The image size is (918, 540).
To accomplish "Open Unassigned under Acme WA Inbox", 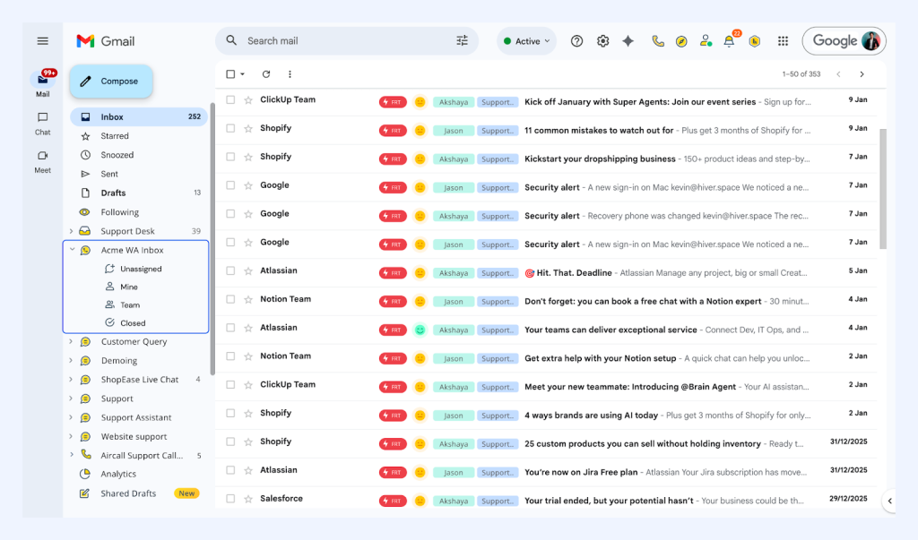I will pyautogui.click(x=141, y=270).
